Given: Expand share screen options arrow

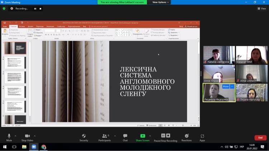Looking at the screenshot, I should point(150,136).
